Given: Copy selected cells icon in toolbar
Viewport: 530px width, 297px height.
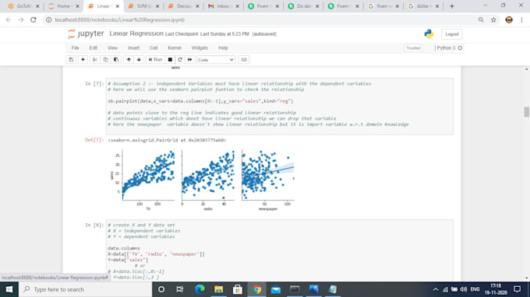Looking at the screenshot, I should click(x=105, y=60).
